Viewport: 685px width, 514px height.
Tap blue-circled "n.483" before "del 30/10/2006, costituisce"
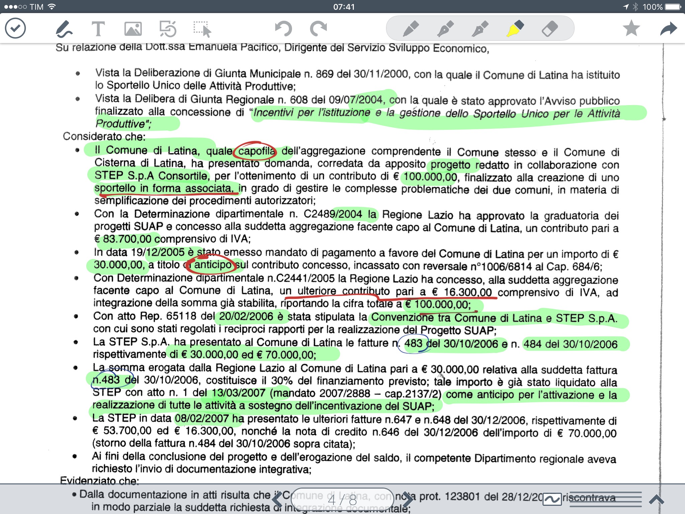(106, 379)
